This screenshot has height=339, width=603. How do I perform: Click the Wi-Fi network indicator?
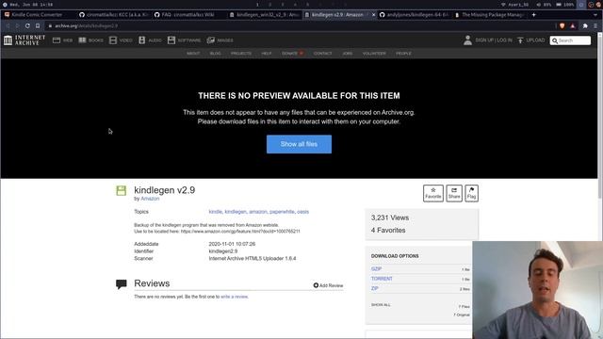click(x=515, y=5)
